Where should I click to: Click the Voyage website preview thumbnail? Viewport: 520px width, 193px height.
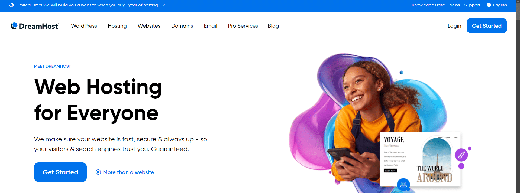click(x=420, y=159)
